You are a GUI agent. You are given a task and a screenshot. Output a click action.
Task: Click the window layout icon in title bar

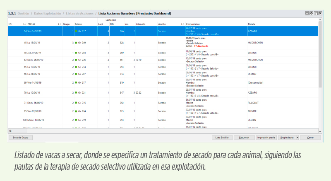click(307, 13)
